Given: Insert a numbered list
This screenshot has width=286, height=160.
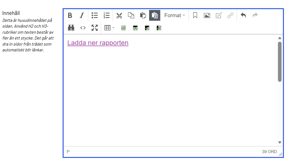Looking at the screenshot, I should (107, 15).
